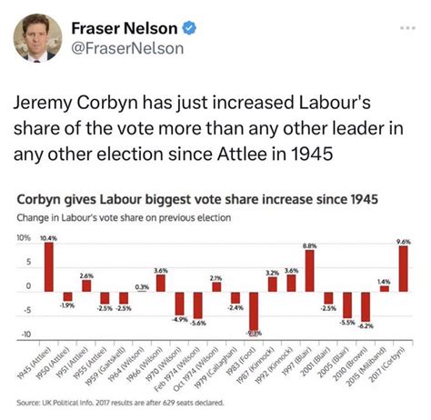Screen dimensions: 431x420
Task: Select the 2015 (Miliband) 1.4% bar
Action: point(385,288)
